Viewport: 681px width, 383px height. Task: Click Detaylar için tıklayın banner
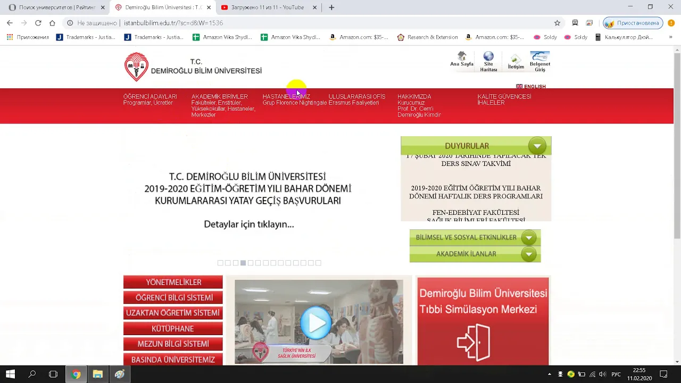[249, 224]
